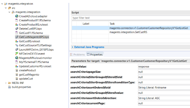This screenshot has width=190, height=108.
Task: Click the MyFfSchemaFF.ffSchema file icon
Action: tap(17, 62)
